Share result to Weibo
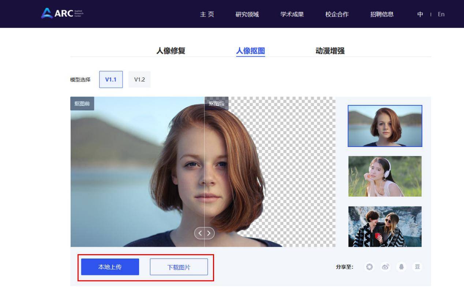The image size is (464, 294). coord(385,267)
